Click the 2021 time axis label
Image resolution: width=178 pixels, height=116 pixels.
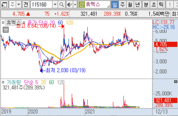point(90,112)
